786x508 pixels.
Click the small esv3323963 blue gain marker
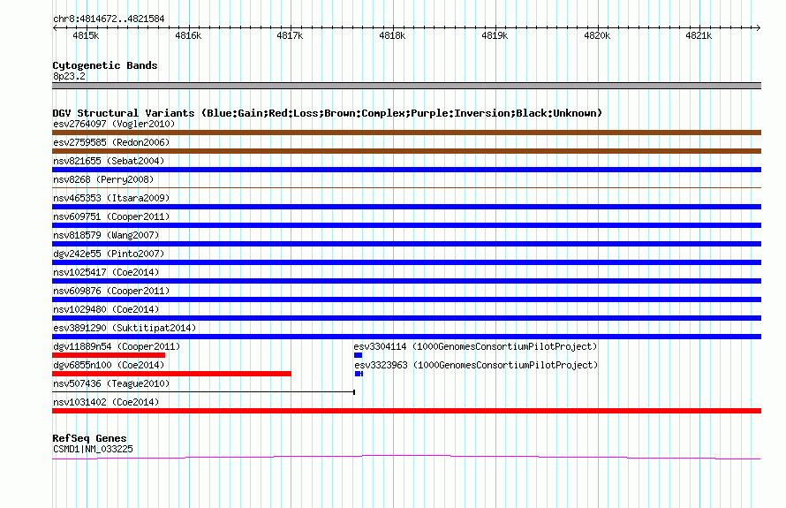(359, 374)
